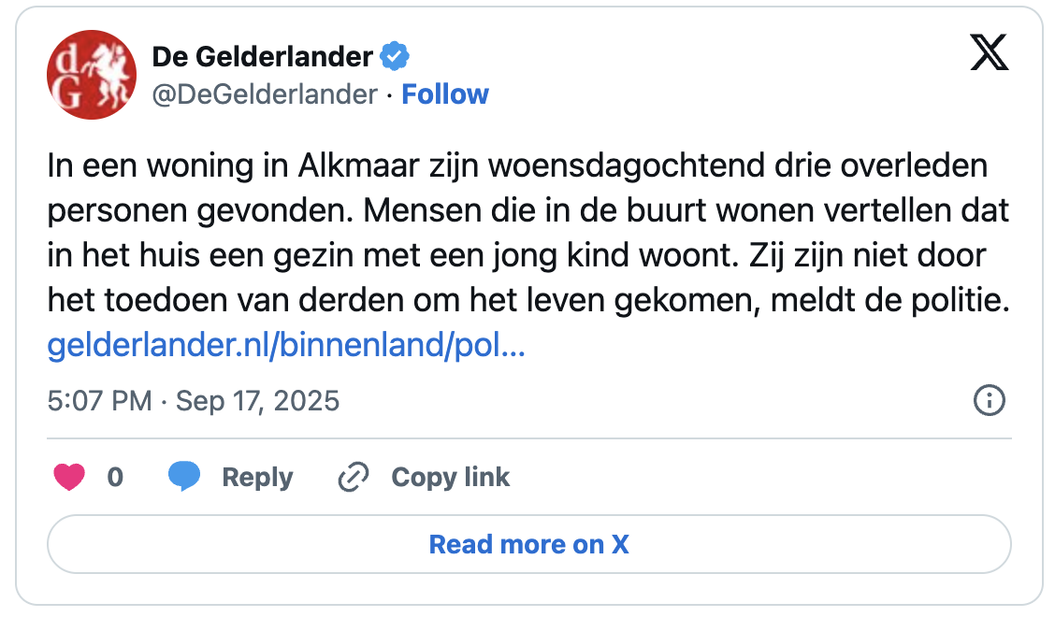Viewport: 1055px width, 617px height.
Task: Open the gelderlander.nl/binnenland article link
Action: [x=285, y=347]
